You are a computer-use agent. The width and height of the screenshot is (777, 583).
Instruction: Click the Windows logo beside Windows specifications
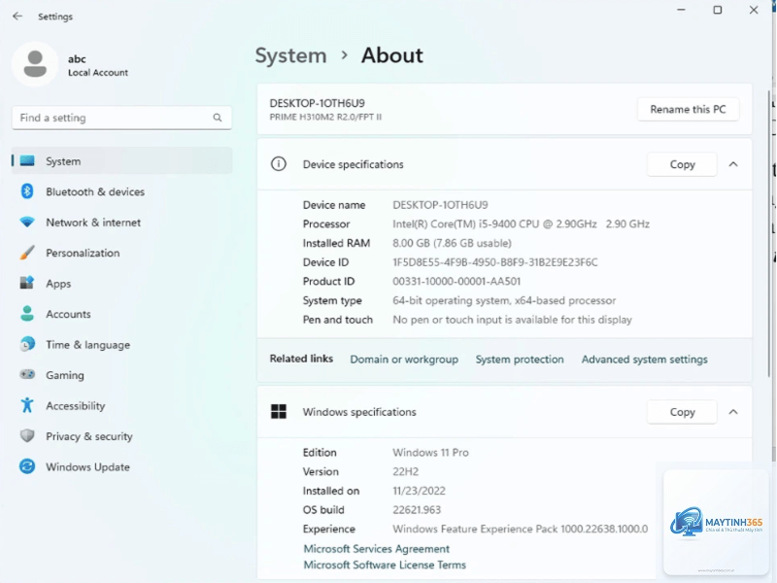279,411
